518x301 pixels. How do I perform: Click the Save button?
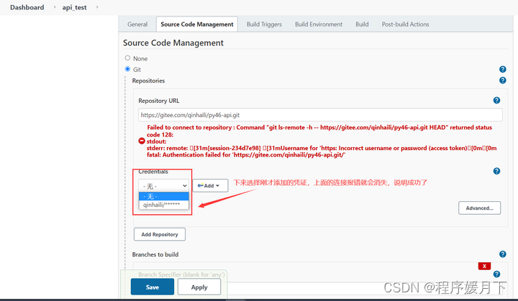pyautogui.click(x=153, y=287)
